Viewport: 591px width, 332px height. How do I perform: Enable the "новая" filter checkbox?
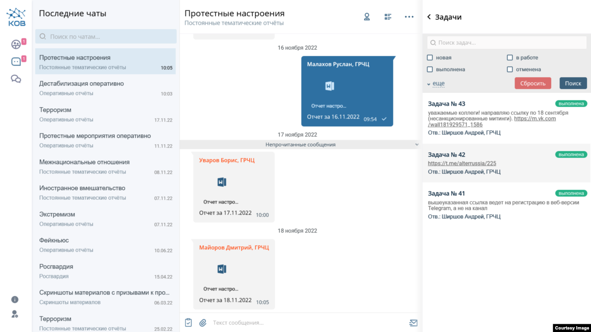click(430, 58)
